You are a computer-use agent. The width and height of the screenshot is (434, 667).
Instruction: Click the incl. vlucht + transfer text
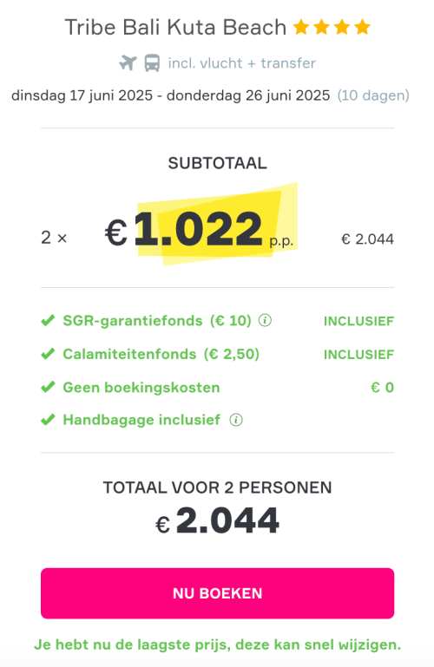(241, 63)
